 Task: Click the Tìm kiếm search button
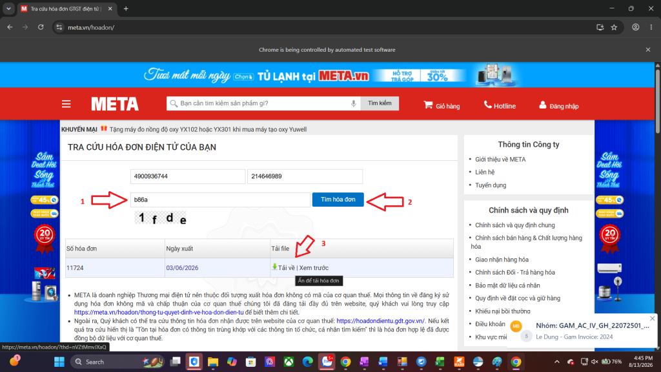coord(380,103)
